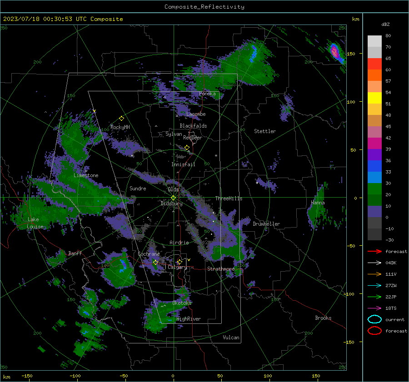
Task: Click the Lacombe city label
Action: pyautogui.click(x=196, y=114)
